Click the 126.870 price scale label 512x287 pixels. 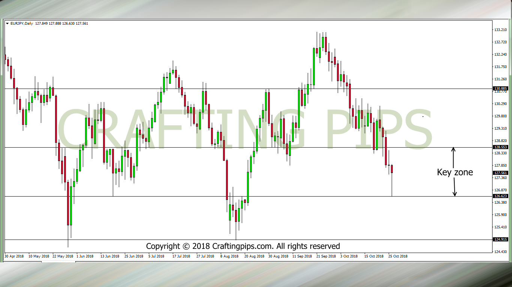coord(501,190)
